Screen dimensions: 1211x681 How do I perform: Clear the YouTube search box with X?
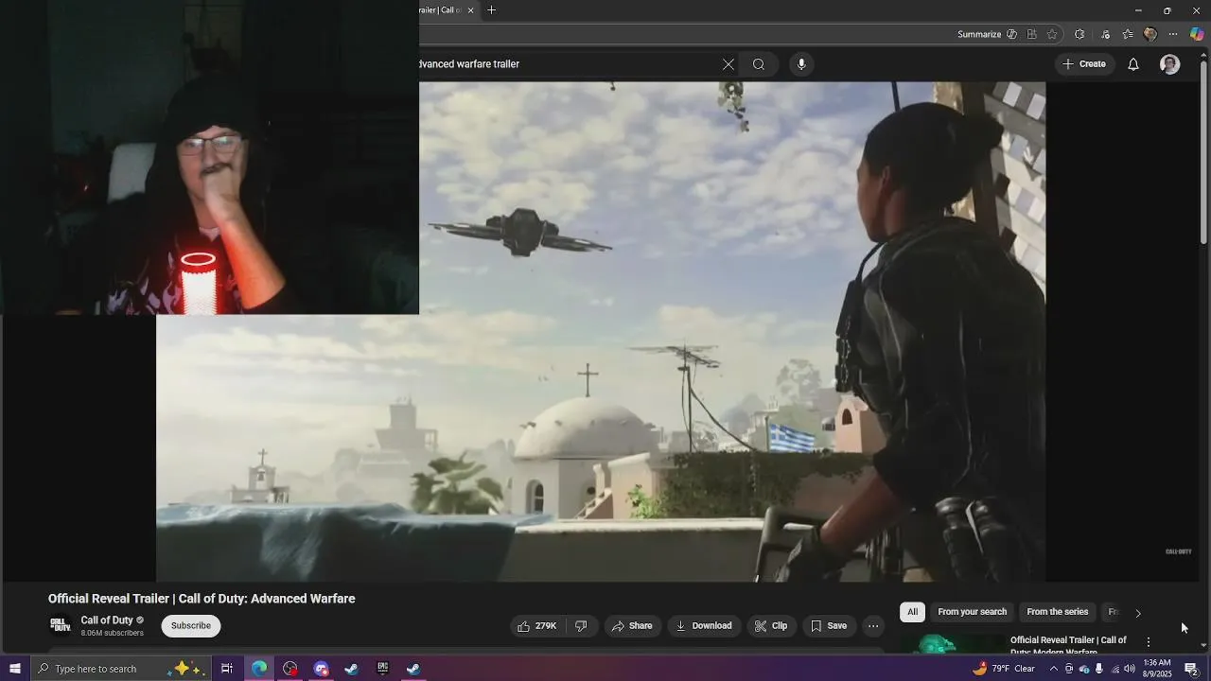click(x=728, y=64)
